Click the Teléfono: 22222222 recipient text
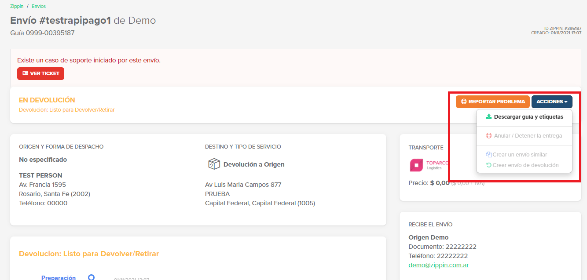The width and height of the screenshot is (587, 280). pyautogui.click(x=438, y=256)
